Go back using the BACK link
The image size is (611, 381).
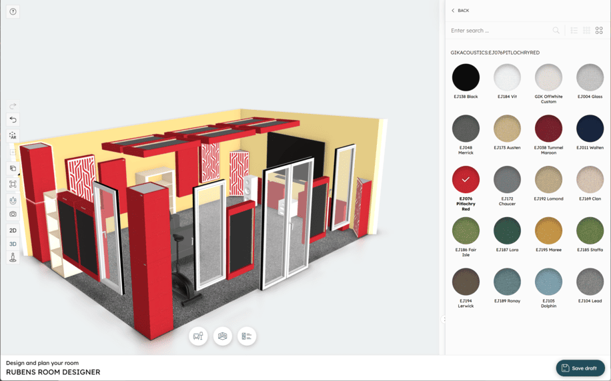460,11
